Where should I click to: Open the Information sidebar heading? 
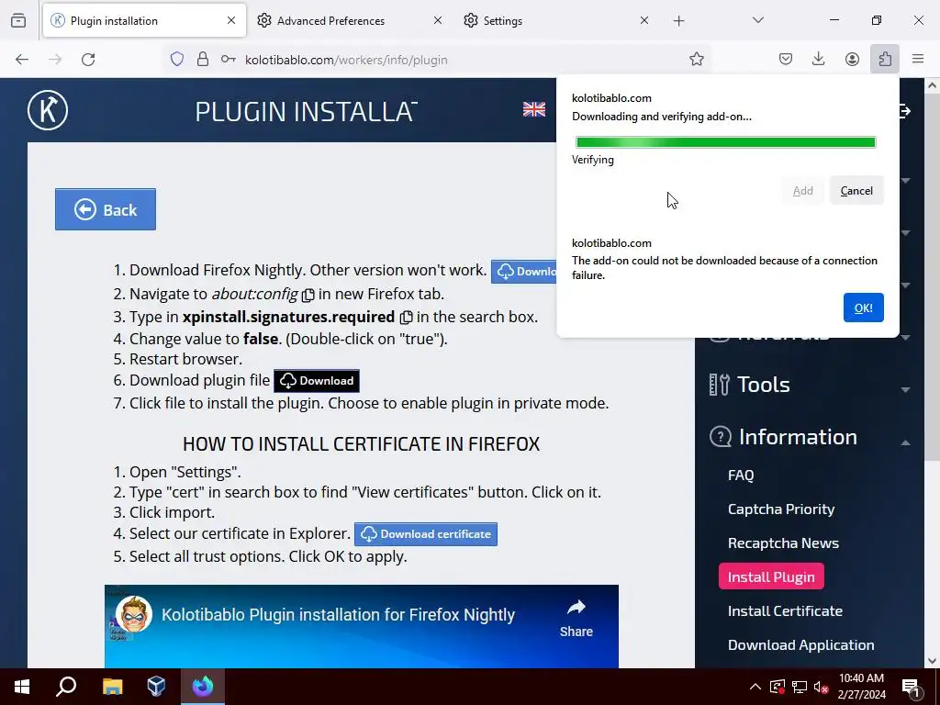(798, 437)
